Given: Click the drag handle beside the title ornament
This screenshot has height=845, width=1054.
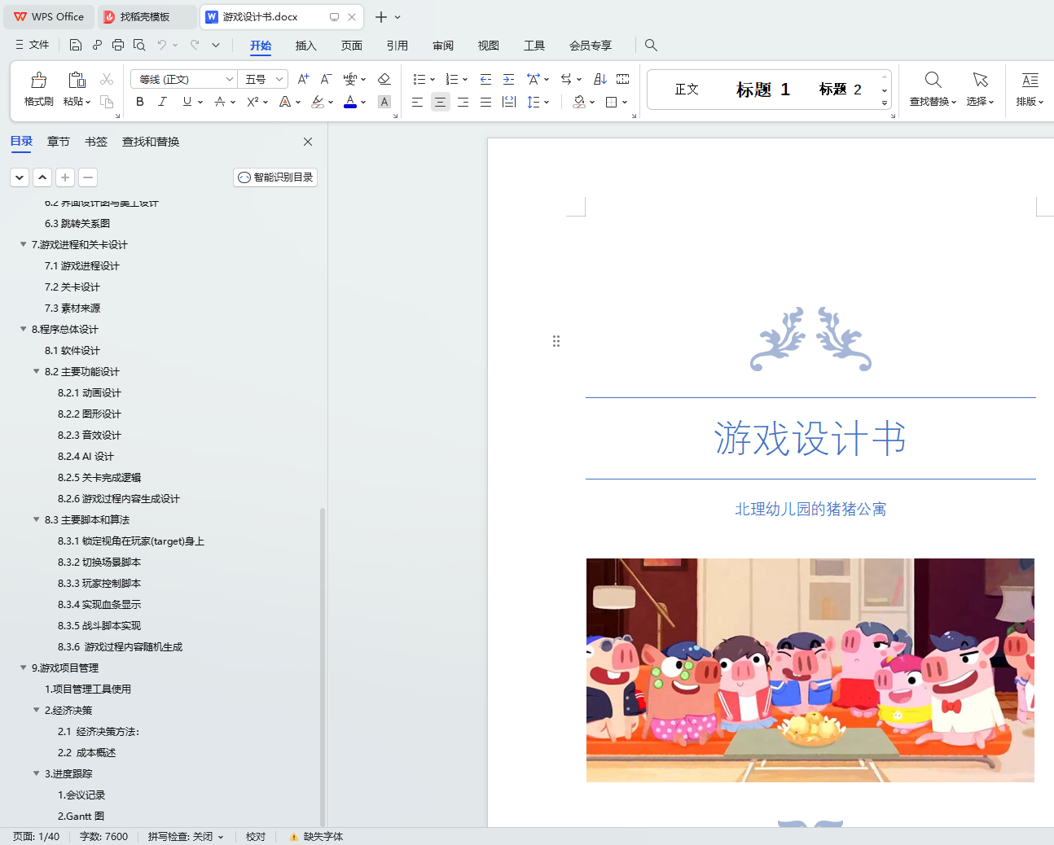Looking at the screenshot, I should [556, 341].
